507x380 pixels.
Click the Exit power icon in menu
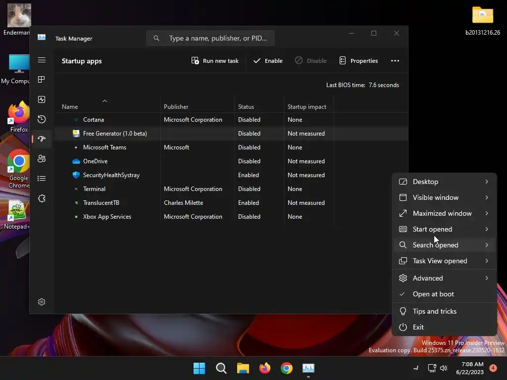403,328
